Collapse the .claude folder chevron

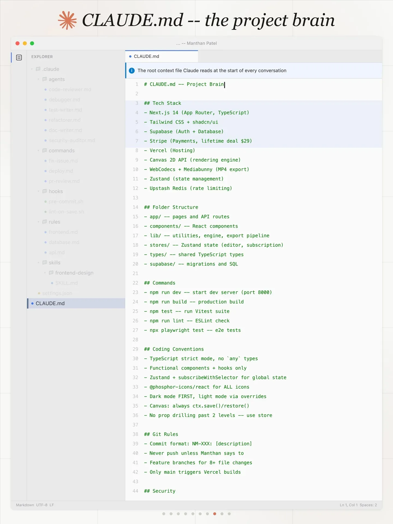point(32,69)
